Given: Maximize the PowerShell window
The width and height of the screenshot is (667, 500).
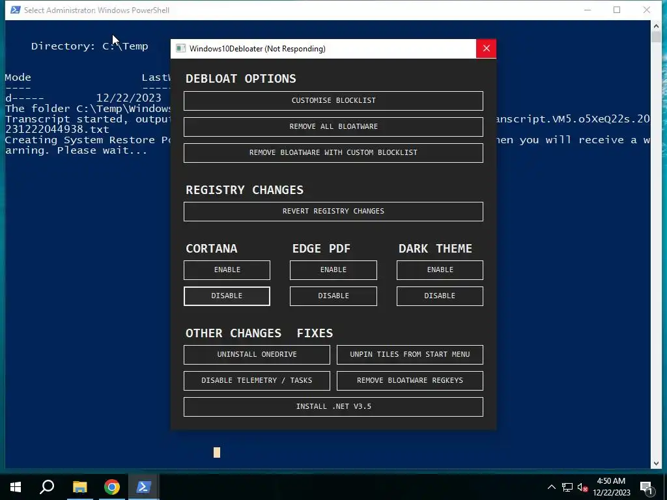Looking at the screenshot, I should click(x=617, y=10).
